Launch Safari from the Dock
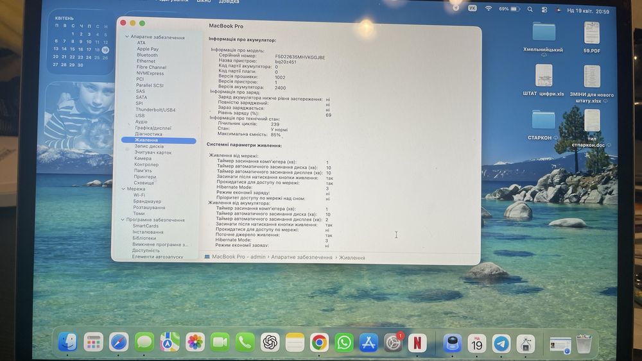642x361 pixels. [x=119, y=342]
